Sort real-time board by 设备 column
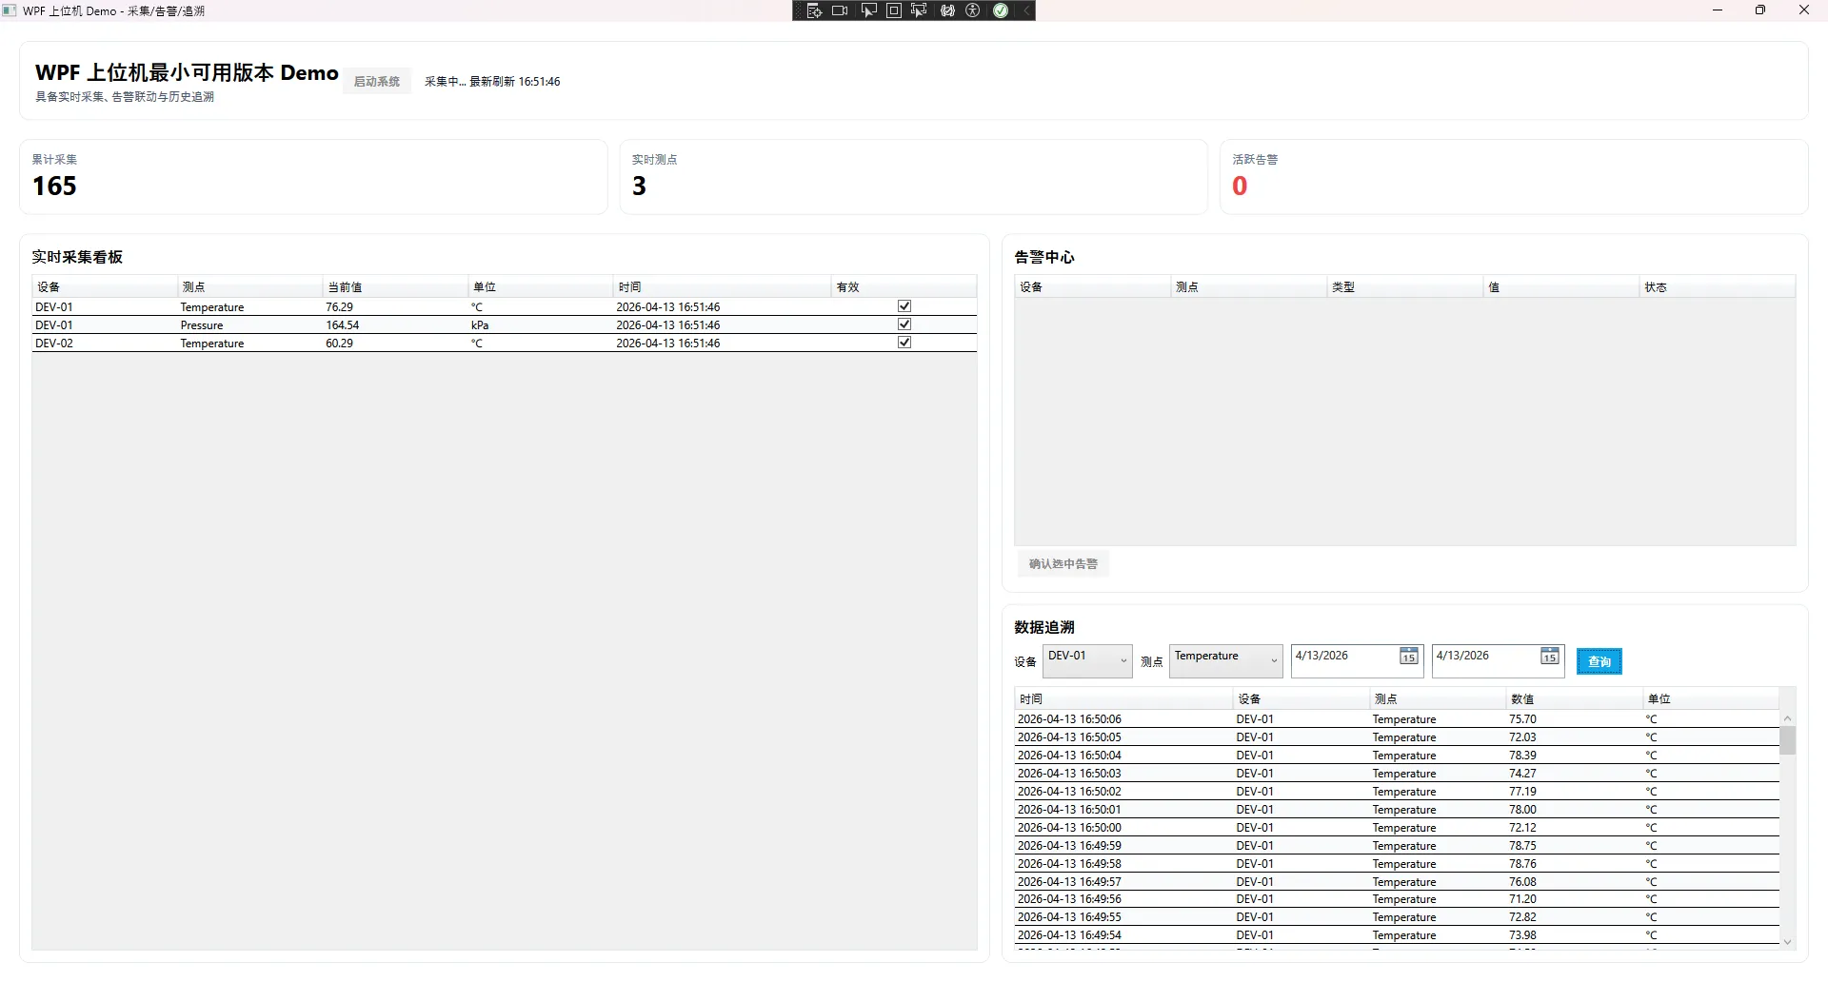This screenshot has width=1828, height=982. [x=105, y=286]
